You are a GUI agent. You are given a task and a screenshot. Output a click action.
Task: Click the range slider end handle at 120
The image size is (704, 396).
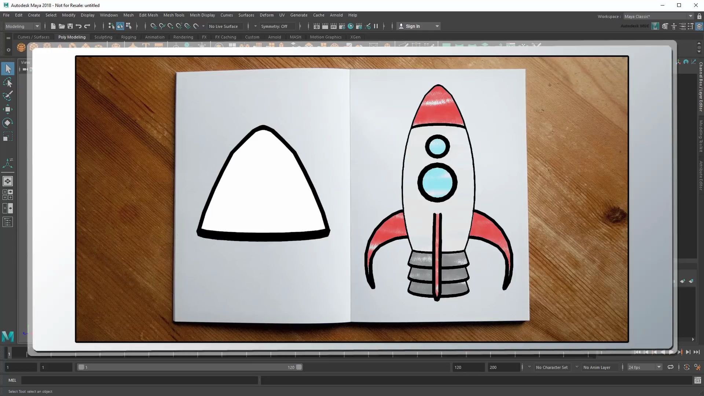pos(299,367)
